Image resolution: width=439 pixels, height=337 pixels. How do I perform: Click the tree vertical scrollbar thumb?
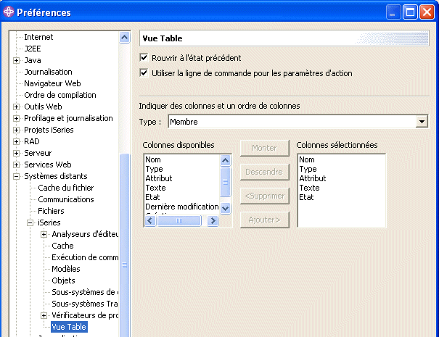(125, 246)
